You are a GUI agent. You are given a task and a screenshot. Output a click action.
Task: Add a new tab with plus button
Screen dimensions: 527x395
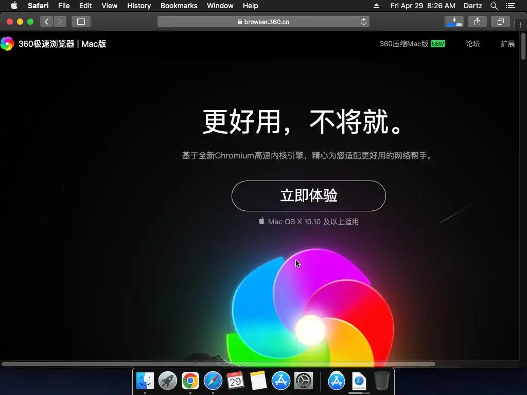[520, 25]
